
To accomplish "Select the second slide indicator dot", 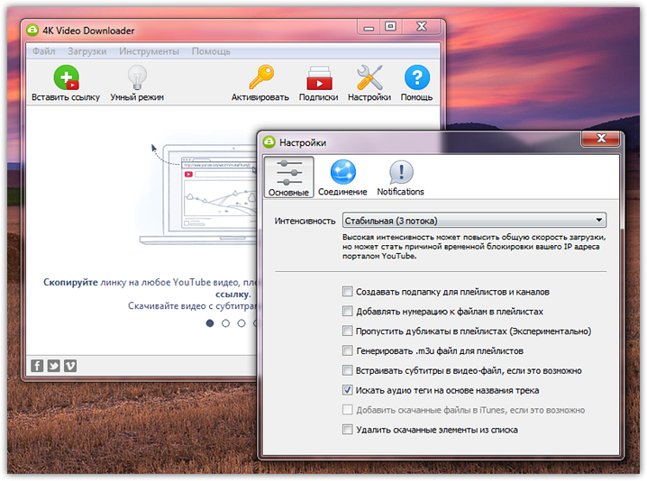I will 225,323.
